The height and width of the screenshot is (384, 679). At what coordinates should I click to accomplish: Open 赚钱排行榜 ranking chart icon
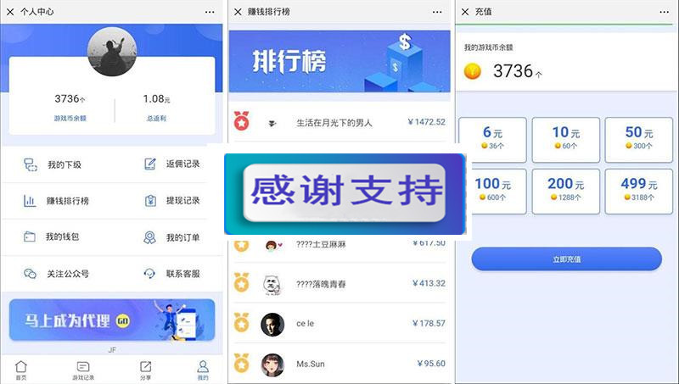point(30,201)
